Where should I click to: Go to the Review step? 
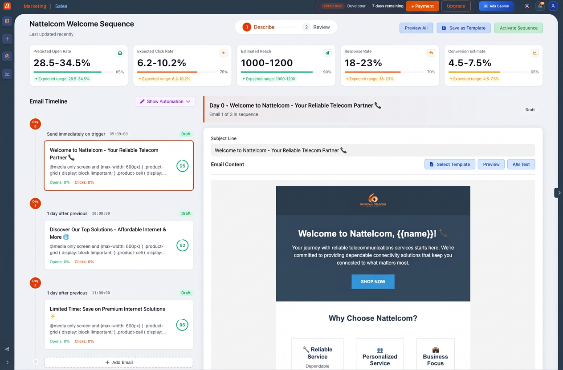coord(316,27)
